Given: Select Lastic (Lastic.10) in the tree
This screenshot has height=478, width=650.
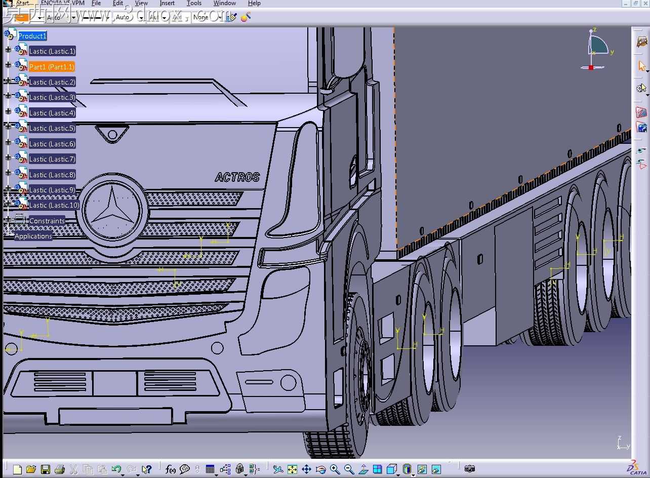Looking at the screenshot, I should click(x=54, y=205).
